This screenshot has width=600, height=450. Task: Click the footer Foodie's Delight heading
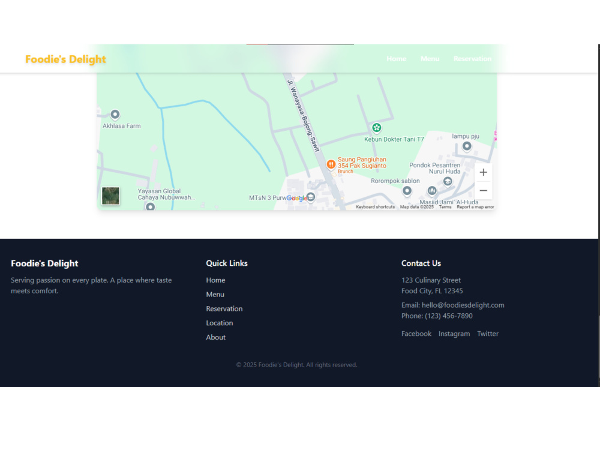click(44, 263)
